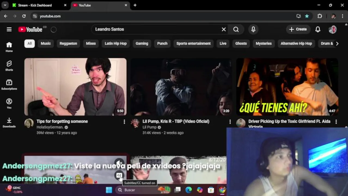The image size is (348, 196).
Task: Open Task View on the taskbar
Action: pyautogui.click(x=178, y=190)
